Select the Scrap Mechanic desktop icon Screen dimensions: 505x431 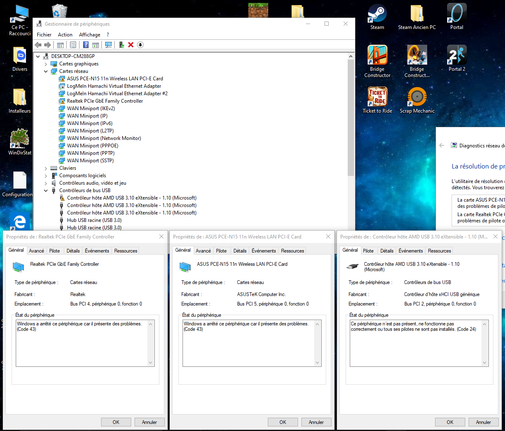click(417, 100)
